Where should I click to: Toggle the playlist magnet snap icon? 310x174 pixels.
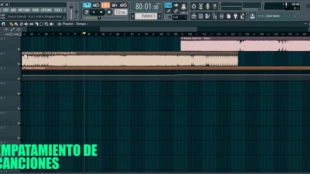[3, 24]
